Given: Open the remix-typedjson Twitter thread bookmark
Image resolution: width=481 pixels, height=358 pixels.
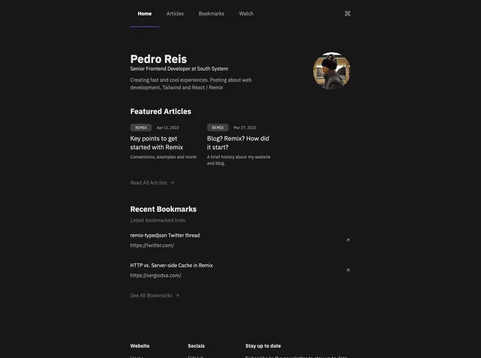Looking at the screenshot, I should (165, 236).
